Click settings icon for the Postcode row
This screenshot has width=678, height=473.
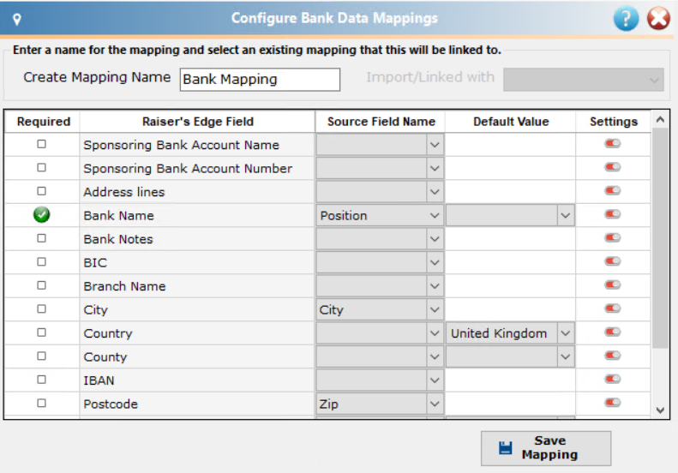(x=613, y=403)
